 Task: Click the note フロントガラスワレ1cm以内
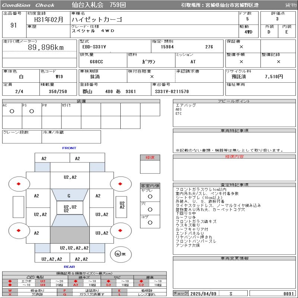(x=201, y=190)
